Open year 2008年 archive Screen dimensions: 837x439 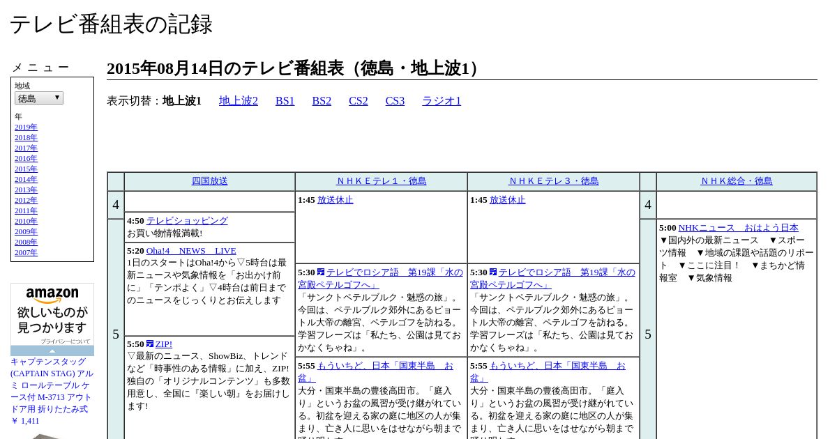(27, 242)
